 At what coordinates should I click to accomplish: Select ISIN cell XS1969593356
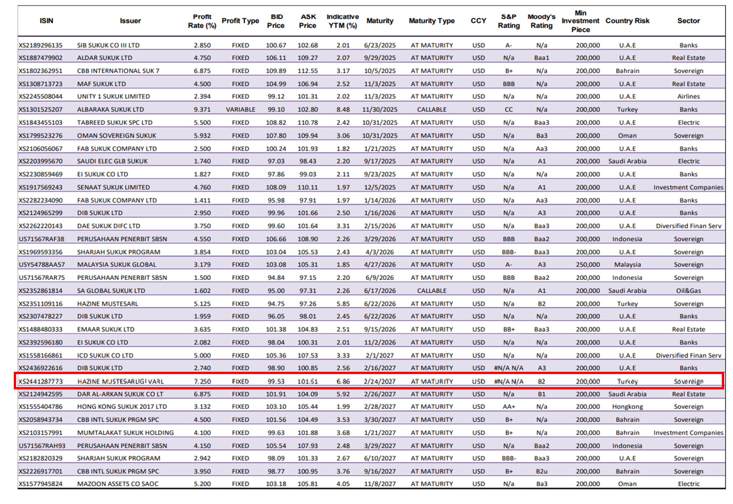41,252
